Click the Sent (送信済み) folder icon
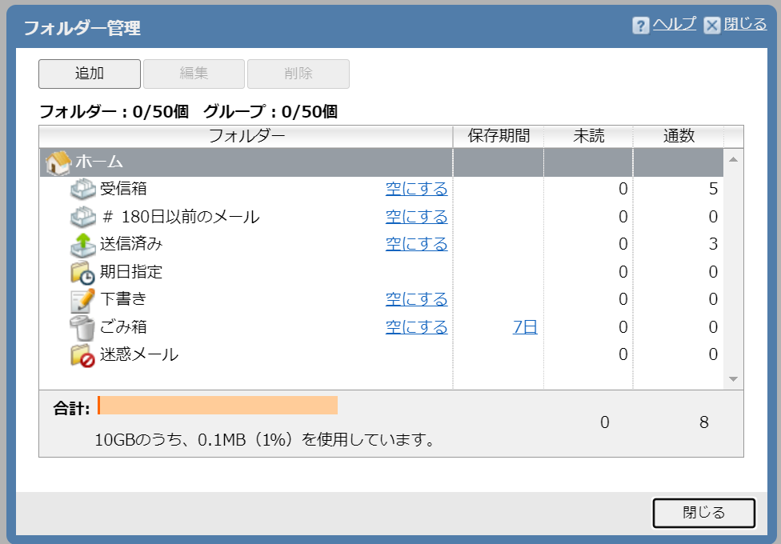Image resolution: width=781 pixels, height=544 pixels. click(x=82, y=244)
